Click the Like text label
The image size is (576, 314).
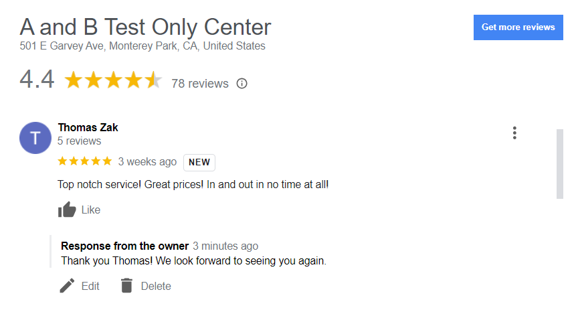(x=91, y=210)
